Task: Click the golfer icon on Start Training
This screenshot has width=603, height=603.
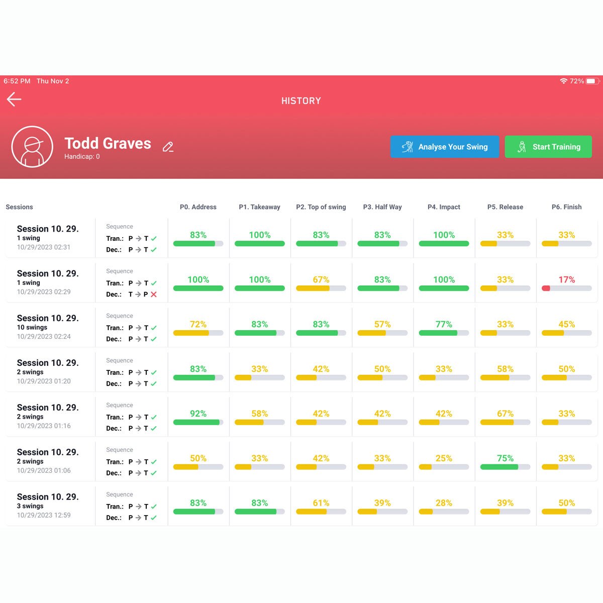Action: tap(522, 147)
